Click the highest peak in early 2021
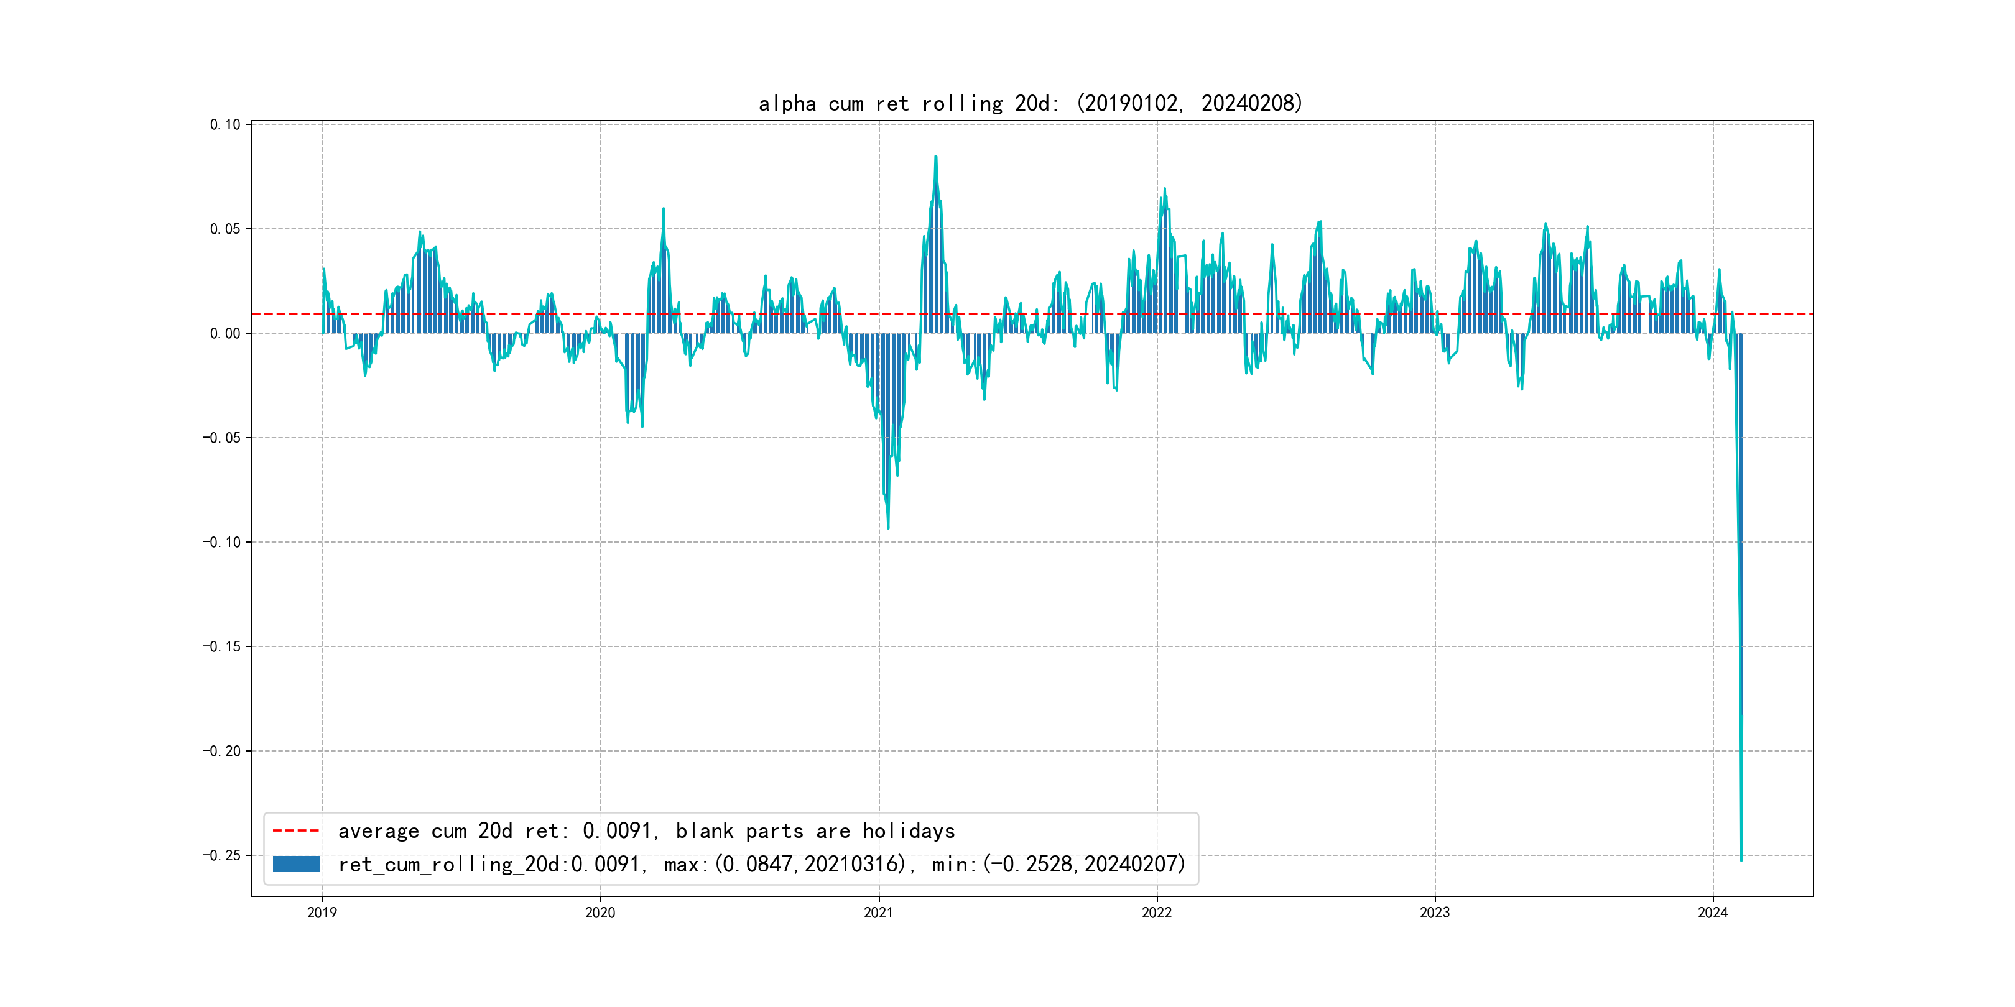 (935, 157)
